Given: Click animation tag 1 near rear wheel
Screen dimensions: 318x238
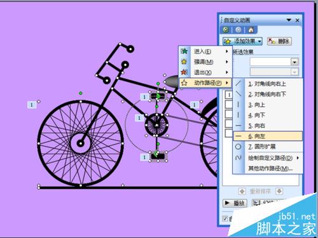Looking at the screenshot, I should coord(194,105).
